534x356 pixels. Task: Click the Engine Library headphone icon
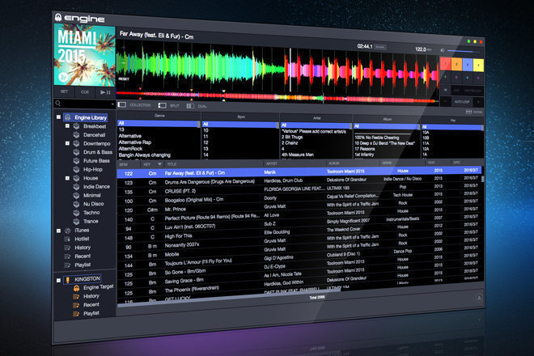[68, 117]
